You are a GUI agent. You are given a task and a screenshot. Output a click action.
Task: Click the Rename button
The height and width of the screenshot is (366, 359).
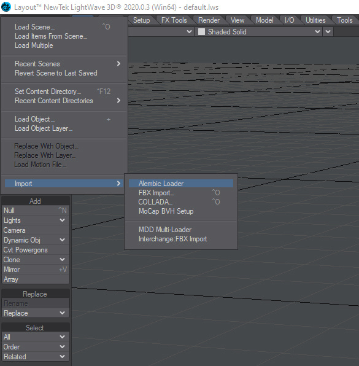pos(36,303)
